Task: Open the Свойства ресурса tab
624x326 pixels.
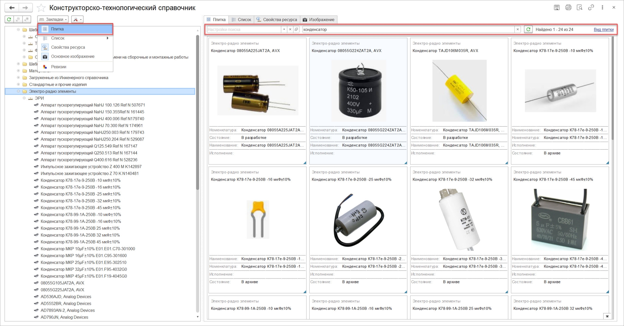Action: click(277, 20)
